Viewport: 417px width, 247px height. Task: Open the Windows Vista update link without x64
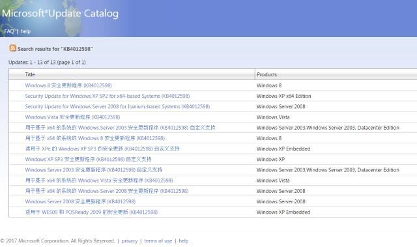(72, 117)
